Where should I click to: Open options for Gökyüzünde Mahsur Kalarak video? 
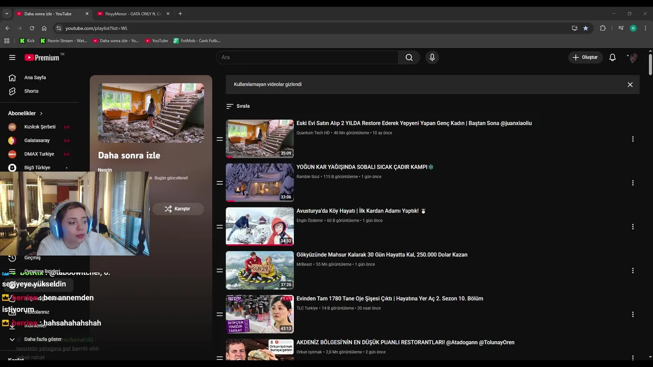pos(633,271)
